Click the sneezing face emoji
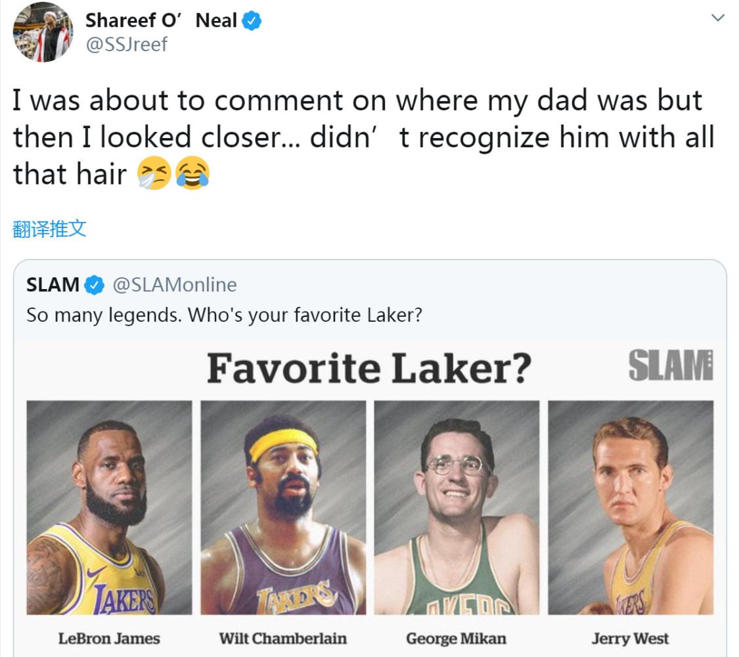 tap(154, 173)
